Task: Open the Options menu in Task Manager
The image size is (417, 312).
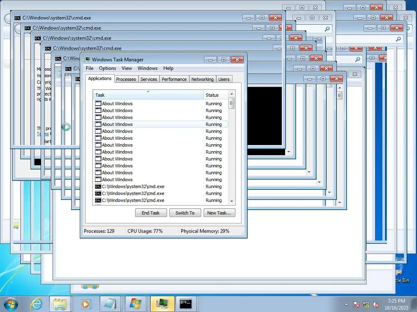Action: (108, 68)
